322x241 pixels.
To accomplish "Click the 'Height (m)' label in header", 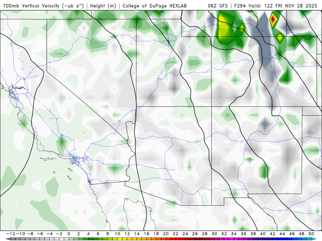I will pos(103,6).
